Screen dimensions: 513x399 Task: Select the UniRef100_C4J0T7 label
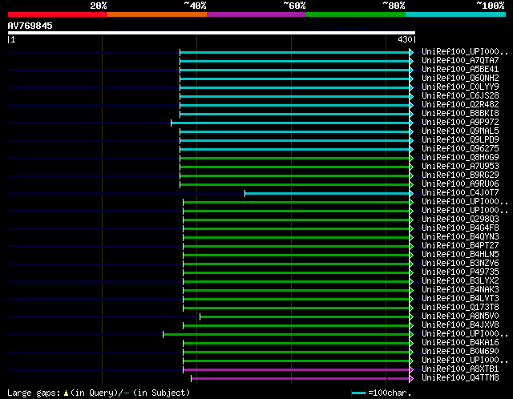click(460, 193)
